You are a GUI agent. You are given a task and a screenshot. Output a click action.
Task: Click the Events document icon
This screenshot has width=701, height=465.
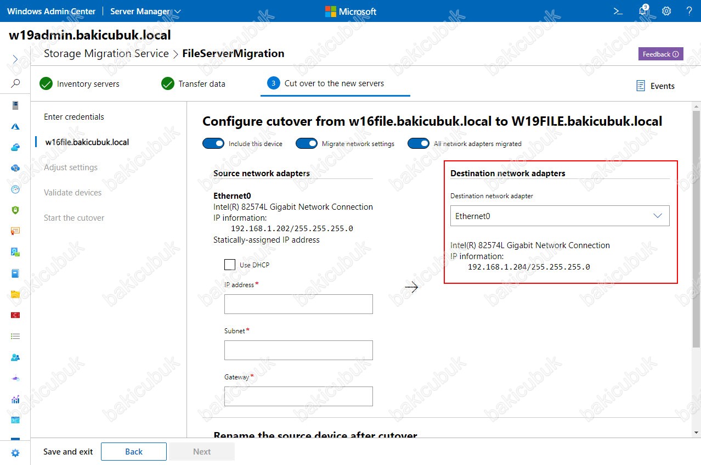[640, 86]
